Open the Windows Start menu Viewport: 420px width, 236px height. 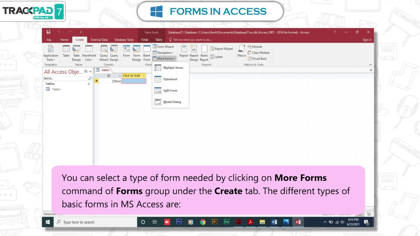pyautogui.click(x=48, y=222)
